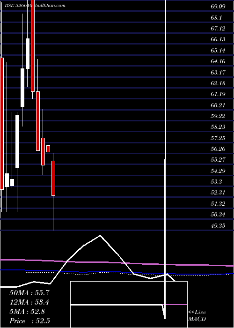Click the 52.31 price axis label
Viewport: 234px width, 328px height.
[x=218, y=193]
